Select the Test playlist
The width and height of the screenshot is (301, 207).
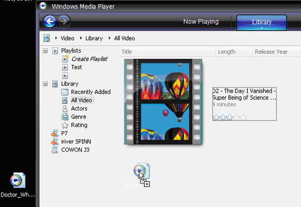click(77, 67)
